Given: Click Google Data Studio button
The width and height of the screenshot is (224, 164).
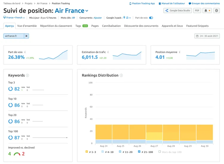Looking at the screenshot, I should [x=178, y=10].
